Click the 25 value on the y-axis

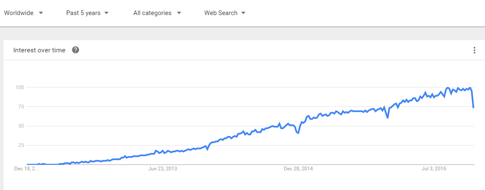click(21, 145)
